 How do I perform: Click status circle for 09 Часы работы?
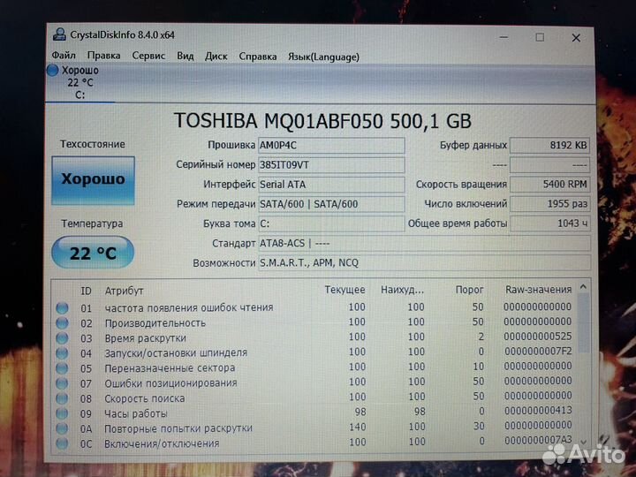(x=62, y=413)
